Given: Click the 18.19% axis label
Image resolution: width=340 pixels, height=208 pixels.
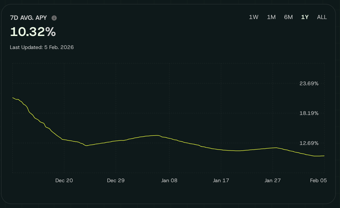Looking at the screenshot, I should [309, 113].
